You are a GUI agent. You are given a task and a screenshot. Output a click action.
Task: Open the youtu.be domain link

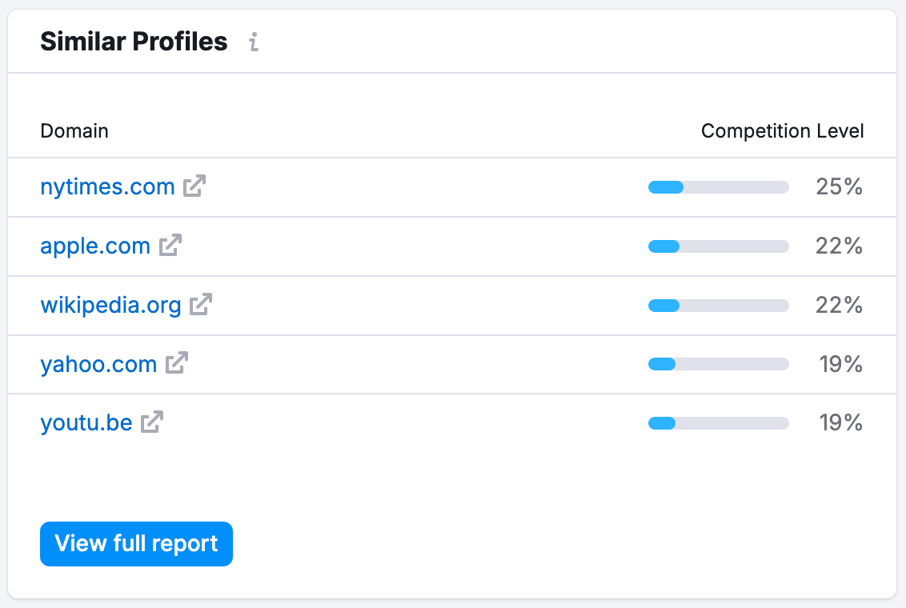(x=86, y=423)
